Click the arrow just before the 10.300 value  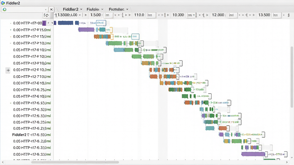pyautogui.click(x=168, y=15)
